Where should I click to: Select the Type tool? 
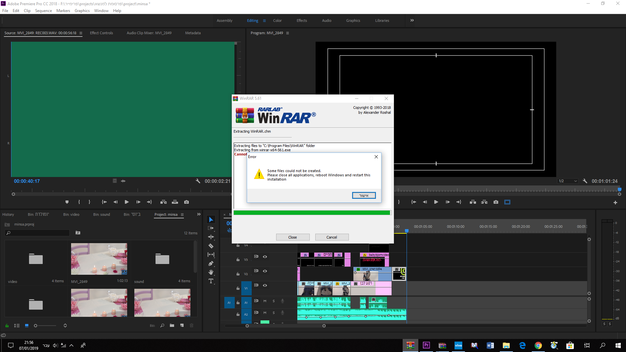(211, 281)
